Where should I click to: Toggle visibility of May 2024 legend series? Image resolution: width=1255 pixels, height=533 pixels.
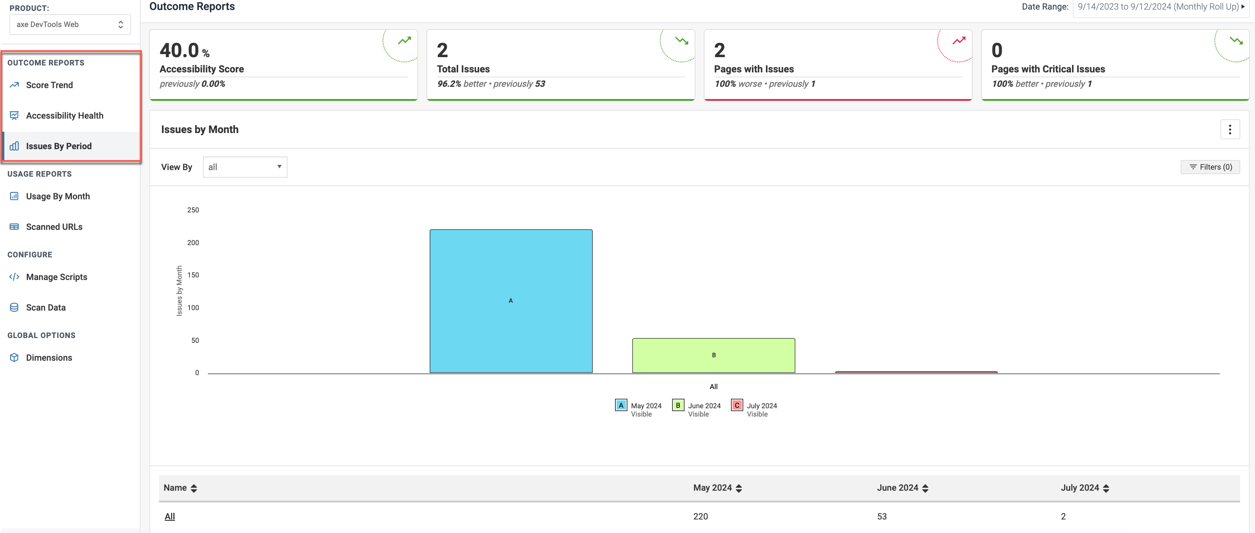pyautogui.click(x=621, y=406)
